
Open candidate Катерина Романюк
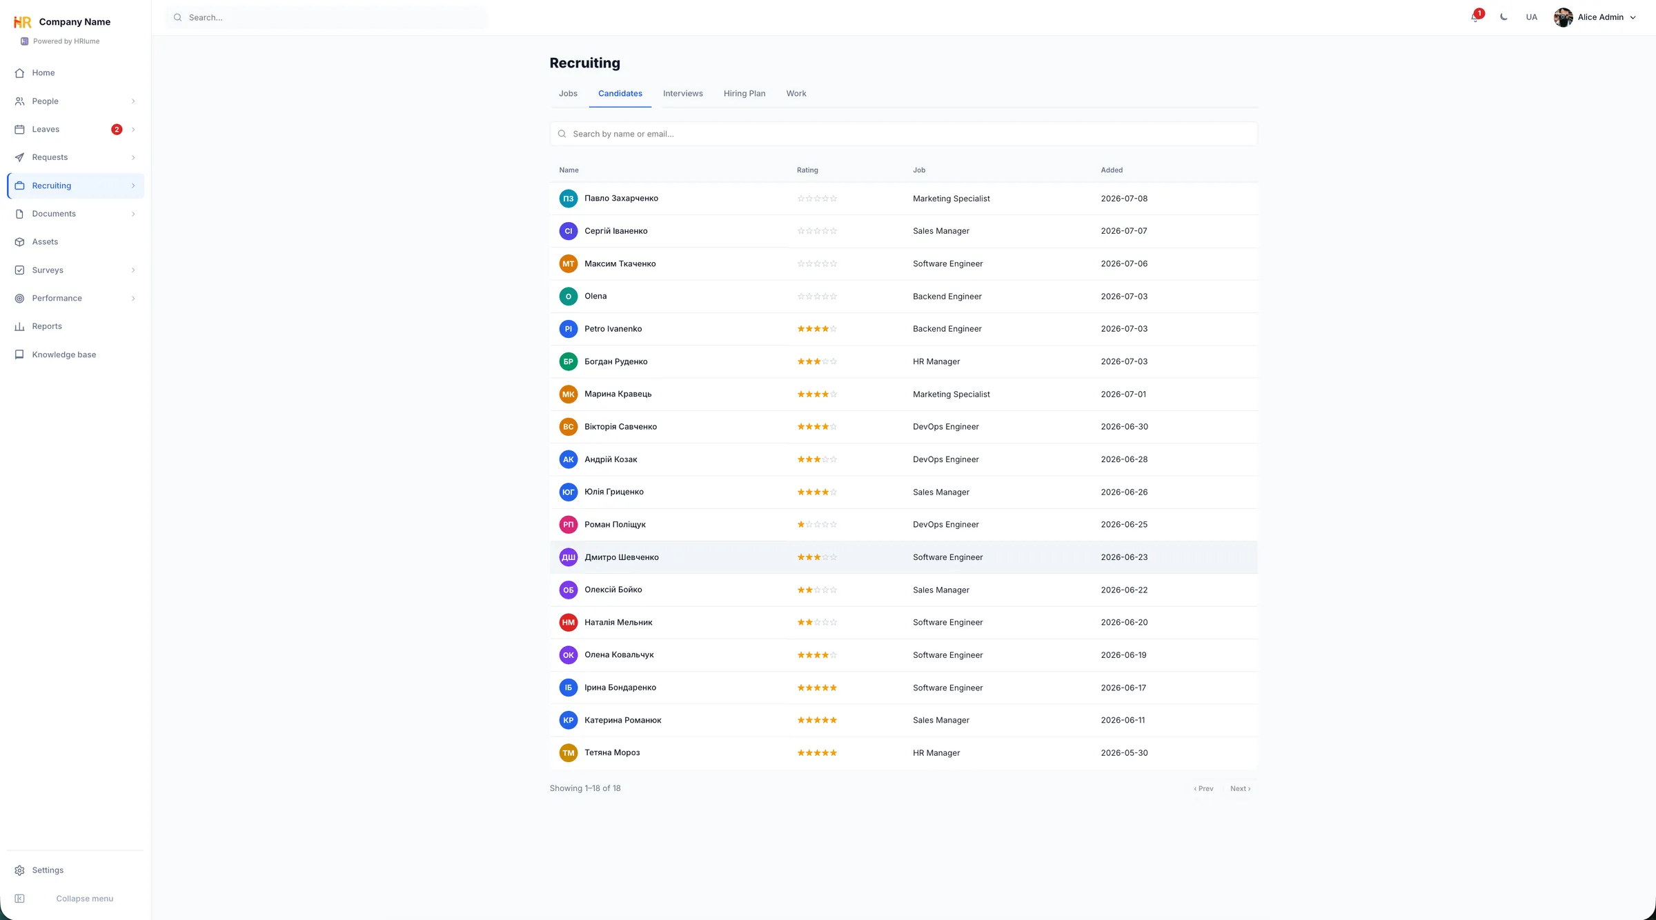tap(622, 721)
